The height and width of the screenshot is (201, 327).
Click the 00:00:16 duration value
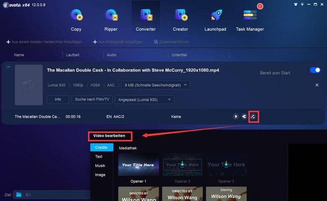tap(73, 117)
